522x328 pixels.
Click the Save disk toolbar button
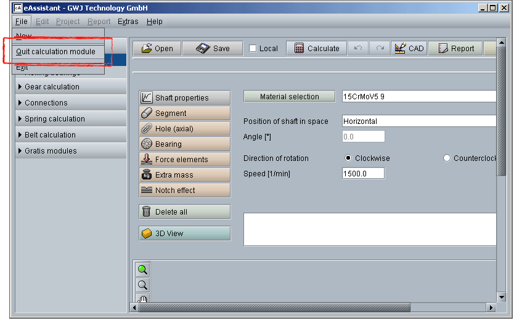(213, 49)
